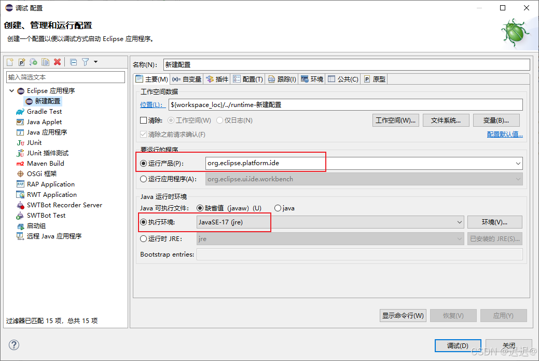Click the 配置默认值 link
The height and width of the screenshot is (361, 539).
(x=505, y=134)
